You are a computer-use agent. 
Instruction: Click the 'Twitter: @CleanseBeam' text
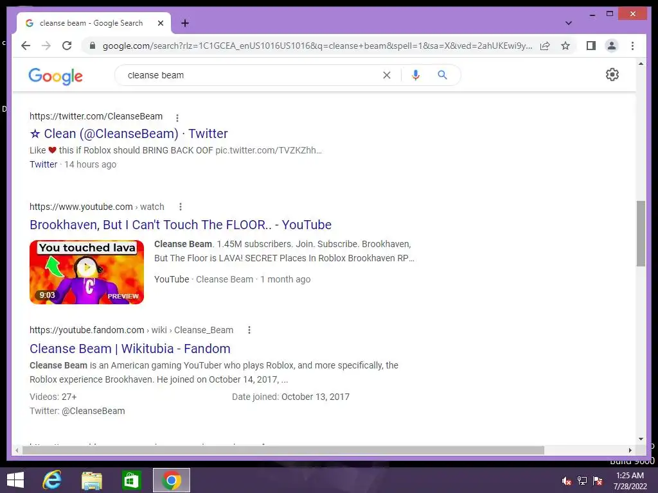pos(77,411)
